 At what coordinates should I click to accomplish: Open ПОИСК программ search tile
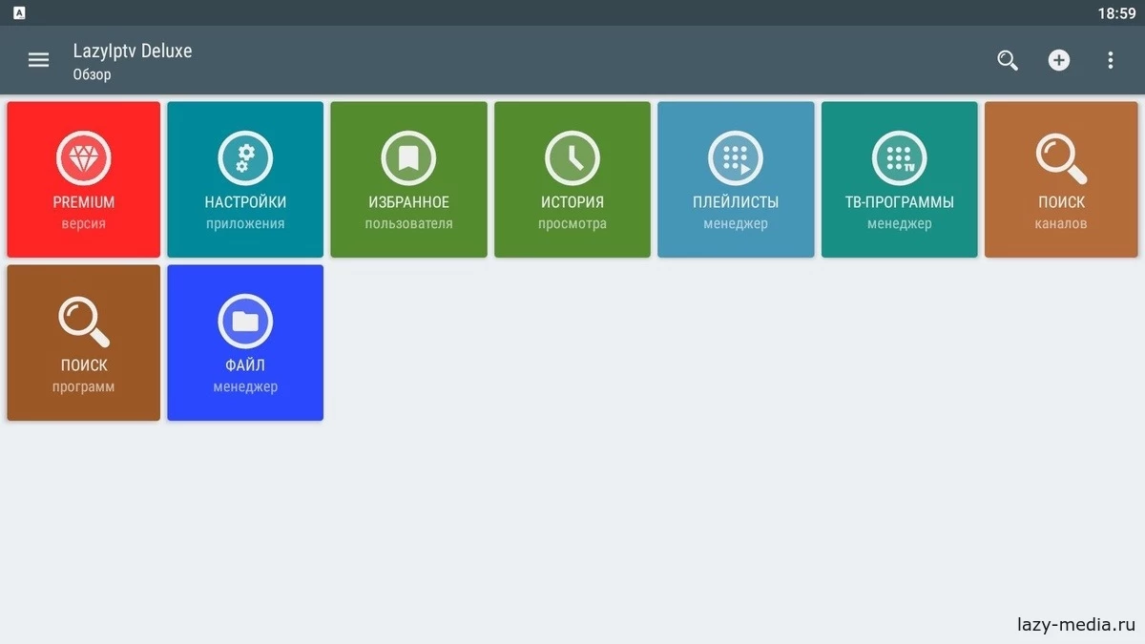tap(84, 343)
